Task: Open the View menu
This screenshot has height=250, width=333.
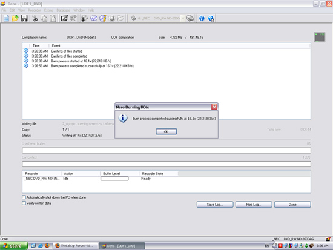Action: tap(21, 10)
